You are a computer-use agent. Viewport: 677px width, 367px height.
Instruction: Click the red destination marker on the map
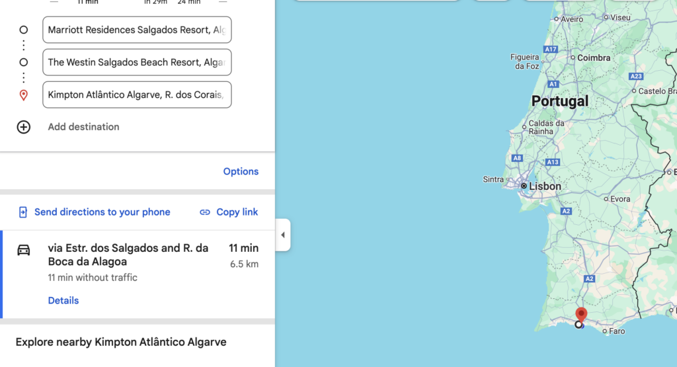pyautogui.click(x=581, y=315)
